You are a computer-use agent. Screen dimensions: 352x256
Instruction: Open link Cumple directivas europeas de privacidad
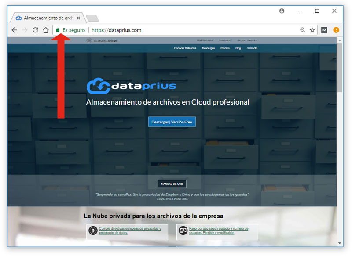coord(130,231)
